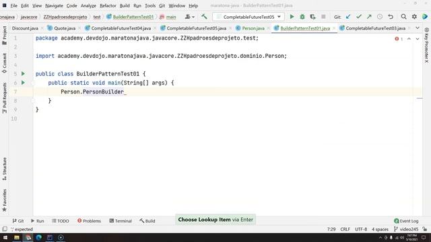This screenshot has height=242, width=431.
Task: Click the Stop process icon
Action: click(323, 17)
